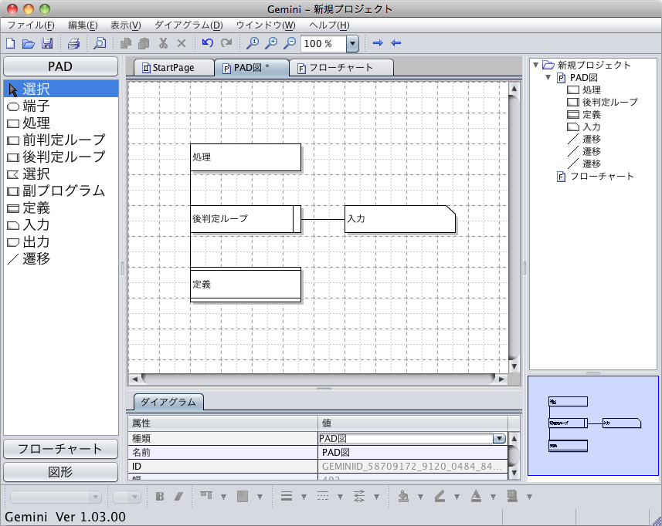Select the 入力 tool in palette

(61, 225)
